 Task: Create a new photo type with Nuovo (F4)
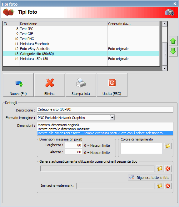click(18, 85)
